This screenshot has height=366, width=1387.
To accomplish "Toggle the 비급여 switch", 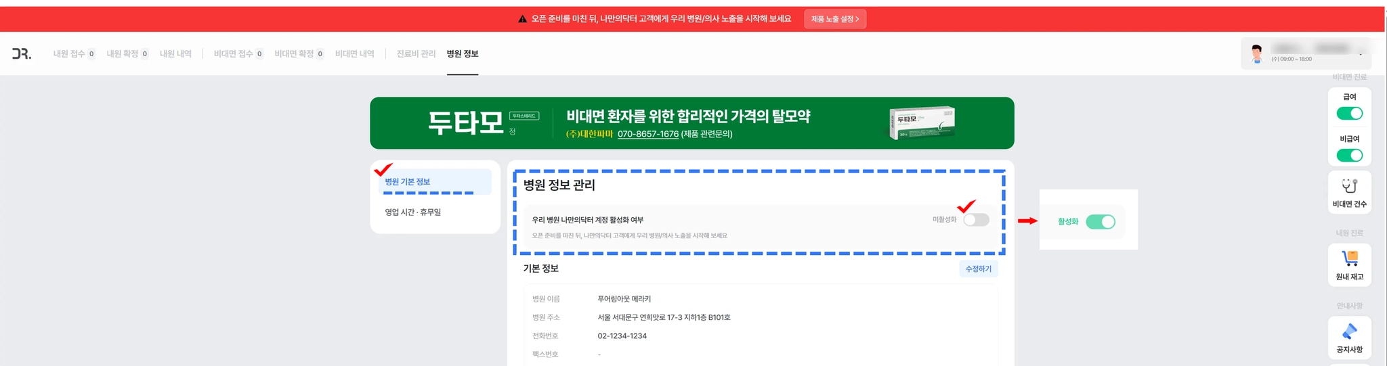I will tap(1349, 156).
